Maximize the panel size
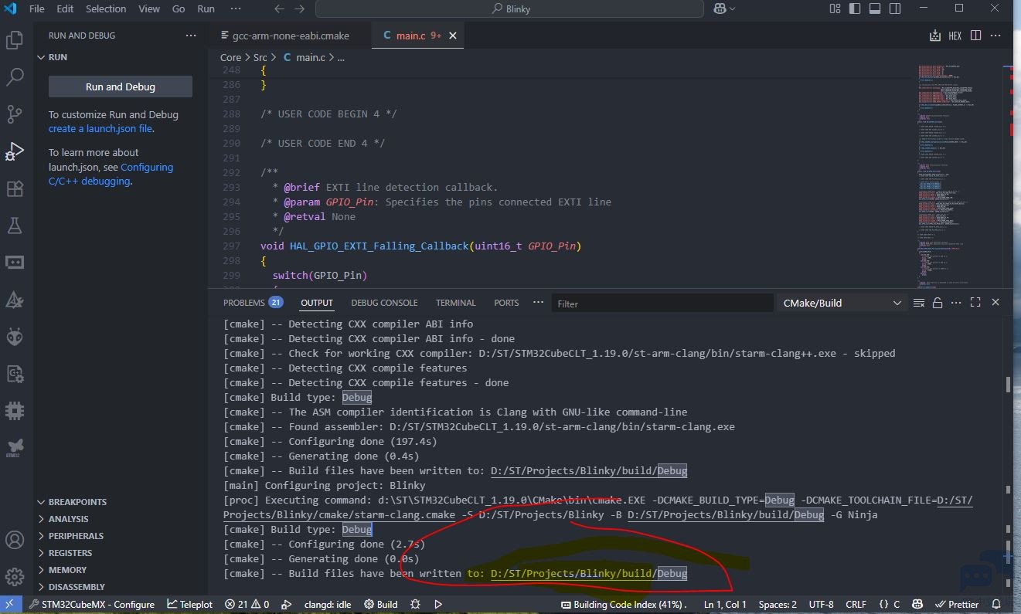 point(975,303)
